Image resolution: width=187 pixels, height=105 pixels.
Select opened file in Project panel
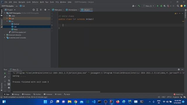click(x=34, y=10)
